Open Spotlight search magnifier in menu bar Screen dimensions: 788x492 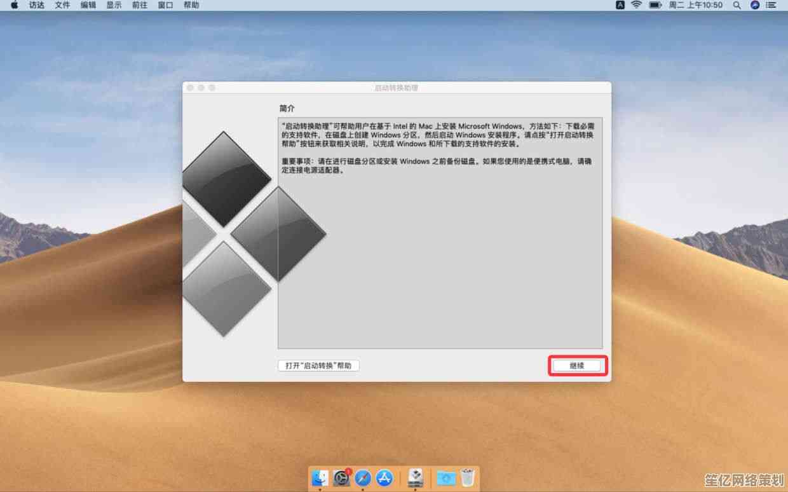(x=737, y=5)
